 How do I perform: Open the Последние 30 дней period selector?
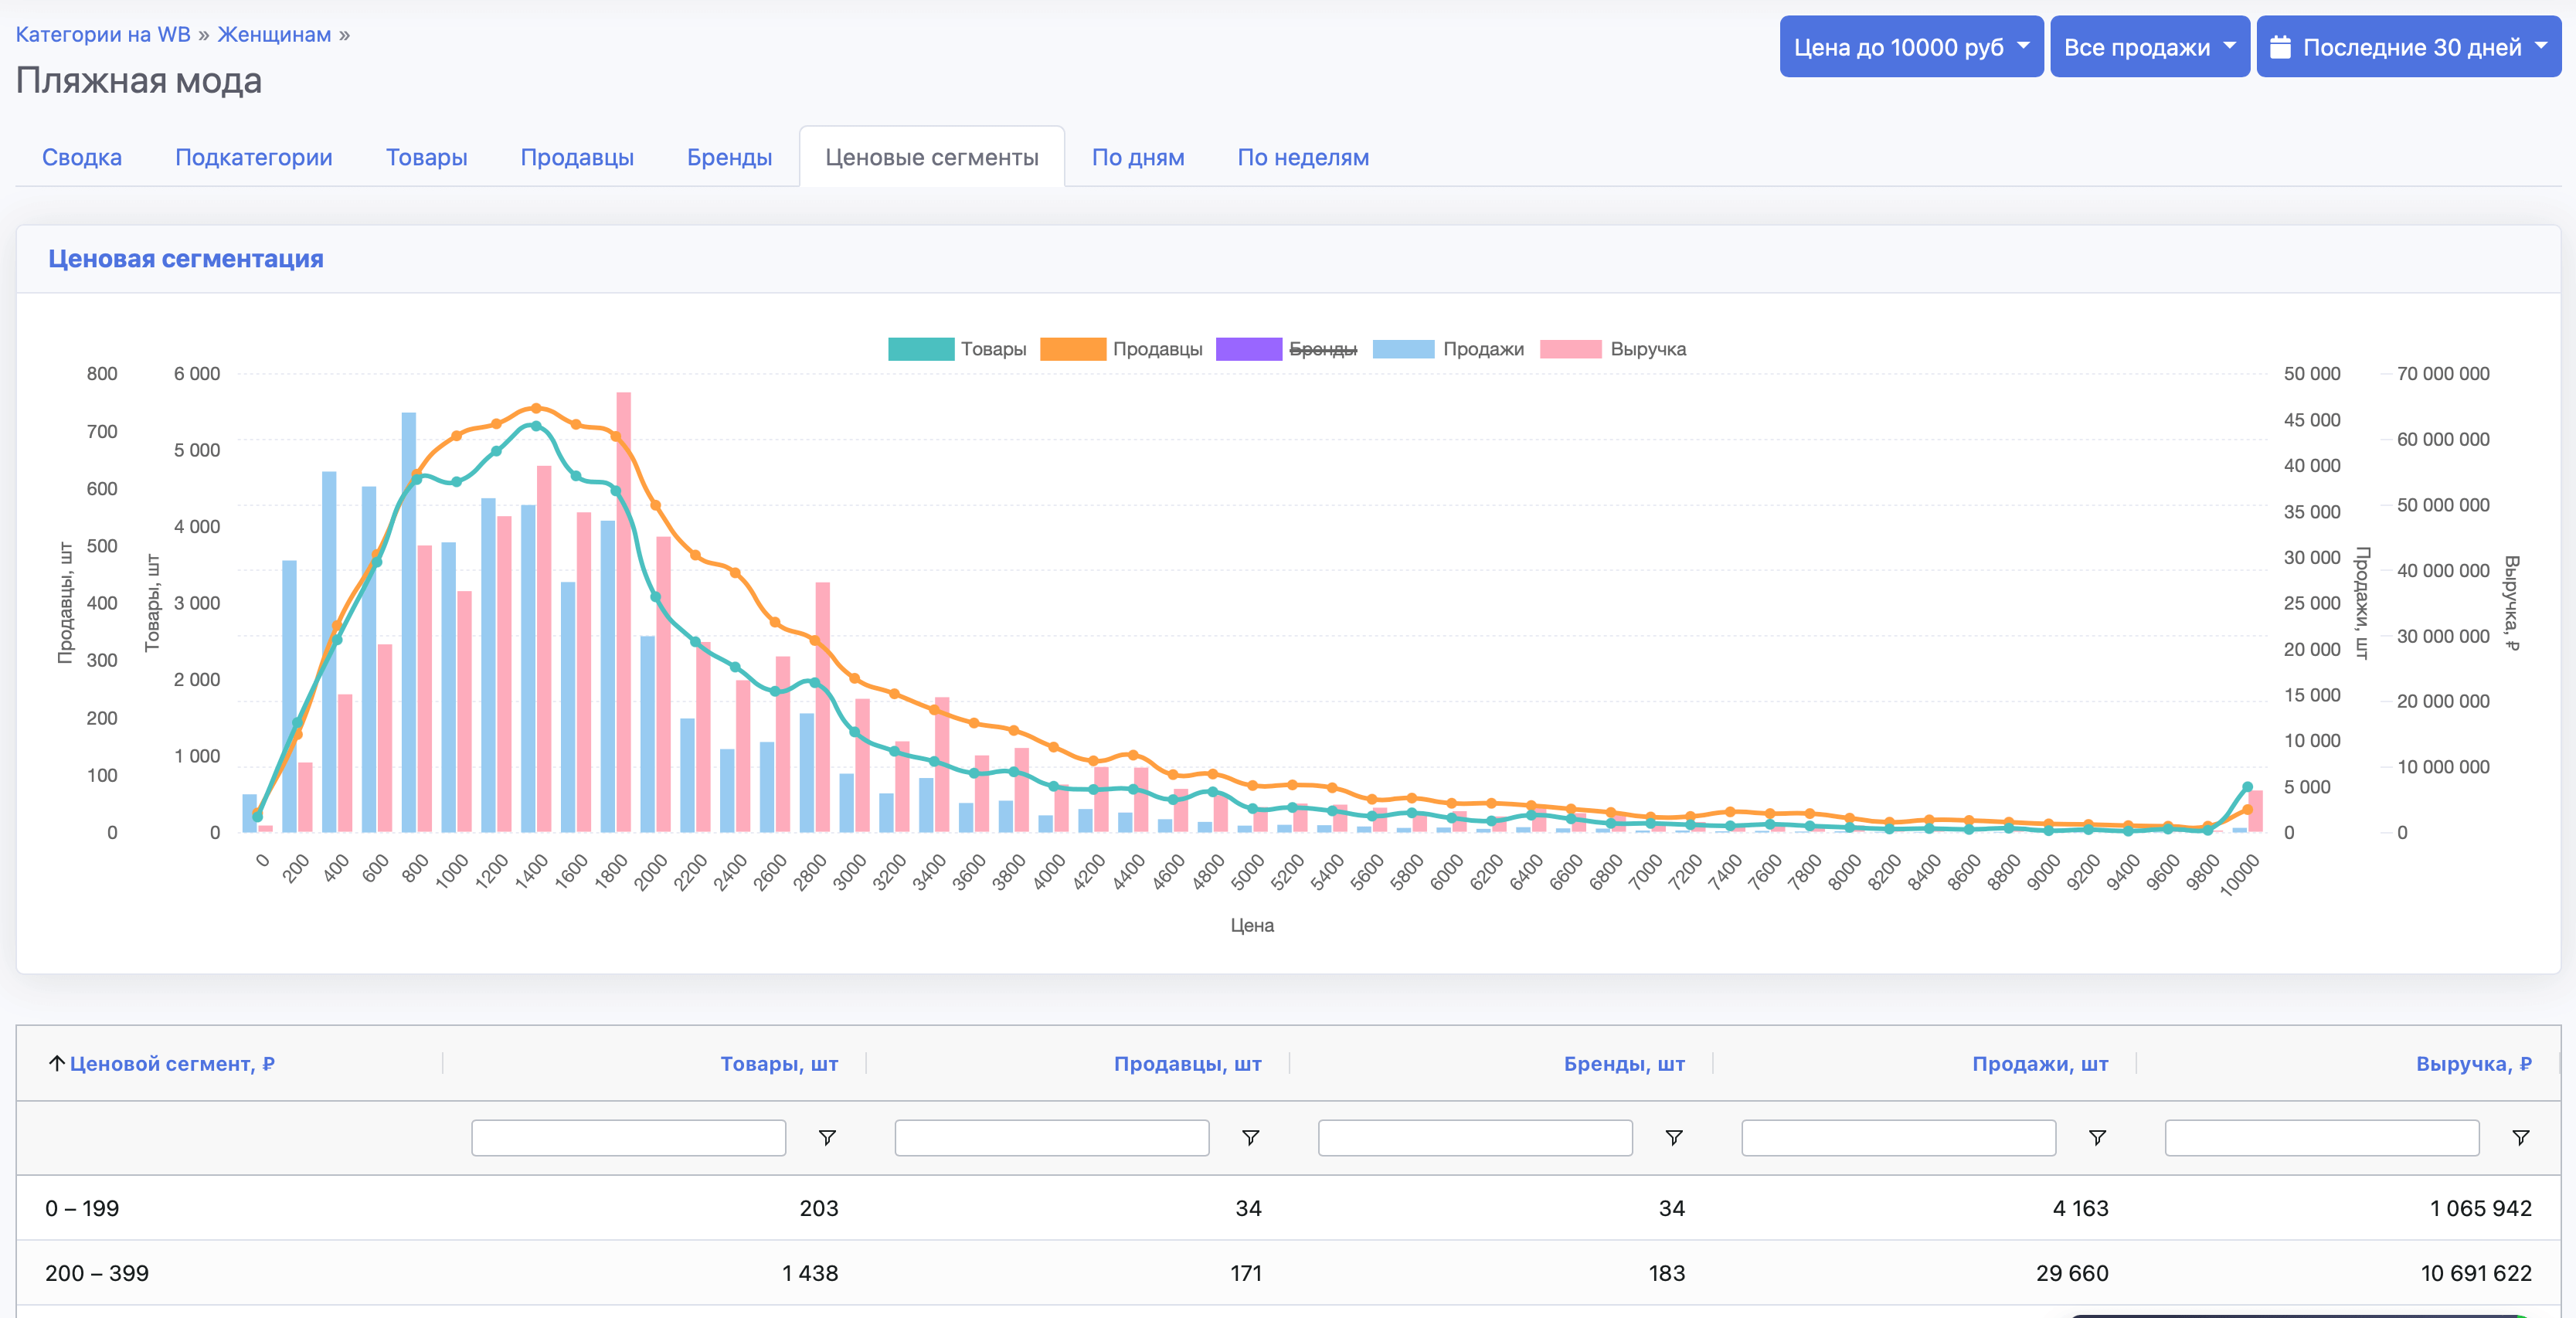(x=2408, y=46)
